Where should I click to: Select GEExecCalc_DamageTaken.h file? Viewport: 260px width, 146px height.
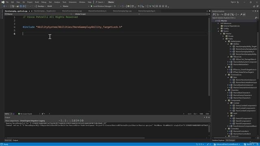point(246,59)
